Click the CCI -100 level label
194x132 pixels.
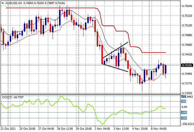tap(184, 112)
